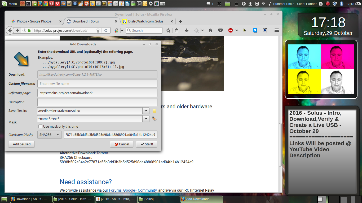The width and height of the screenshot is (362, 203).
Task: Open the search engine selector dropdown arrow
Action: [x=122, y=30]
